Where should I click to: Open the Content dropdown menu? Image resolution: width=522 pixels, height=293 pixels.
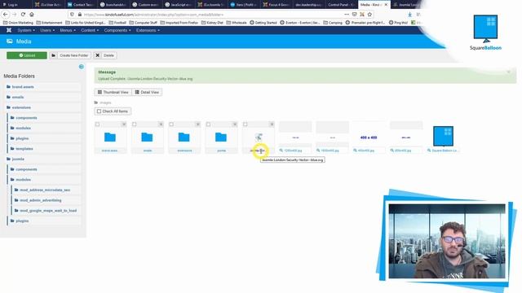(x=90, y=30)
